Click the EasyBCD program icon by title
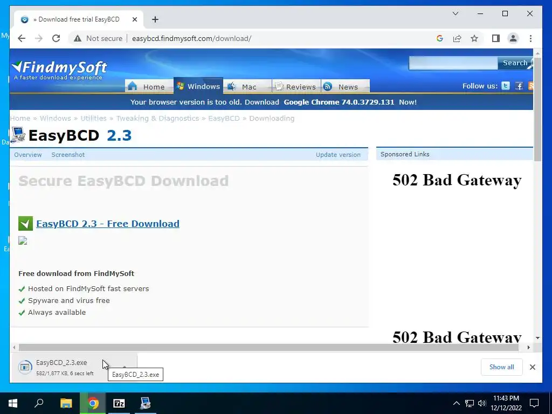552x414 pixels. (18, 135)
